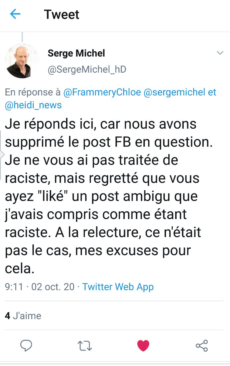Image resolution: width=230 pixels, height=366 pixels.
Task: Click the tweet body text
Action: (109, 196)
